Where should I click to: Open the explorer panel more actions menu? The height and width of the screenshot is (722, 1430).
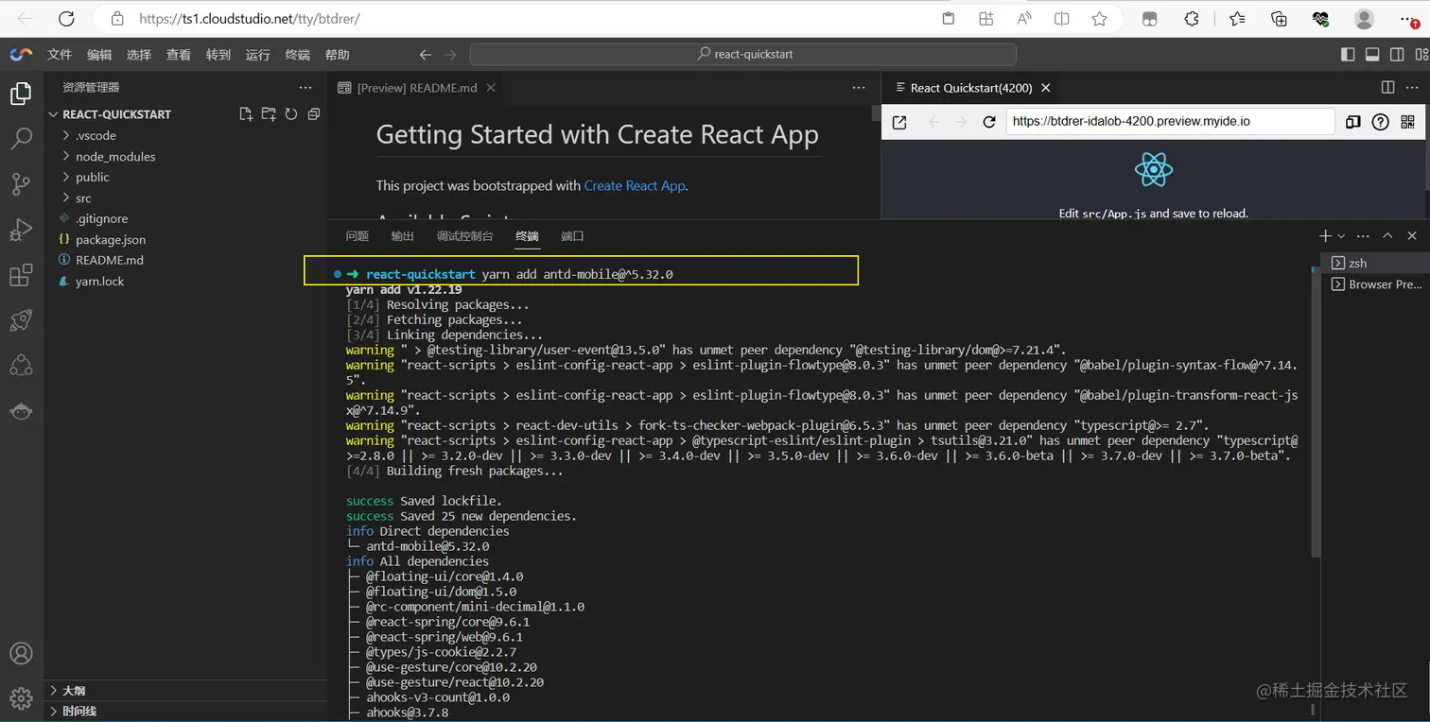pos(305,87)
